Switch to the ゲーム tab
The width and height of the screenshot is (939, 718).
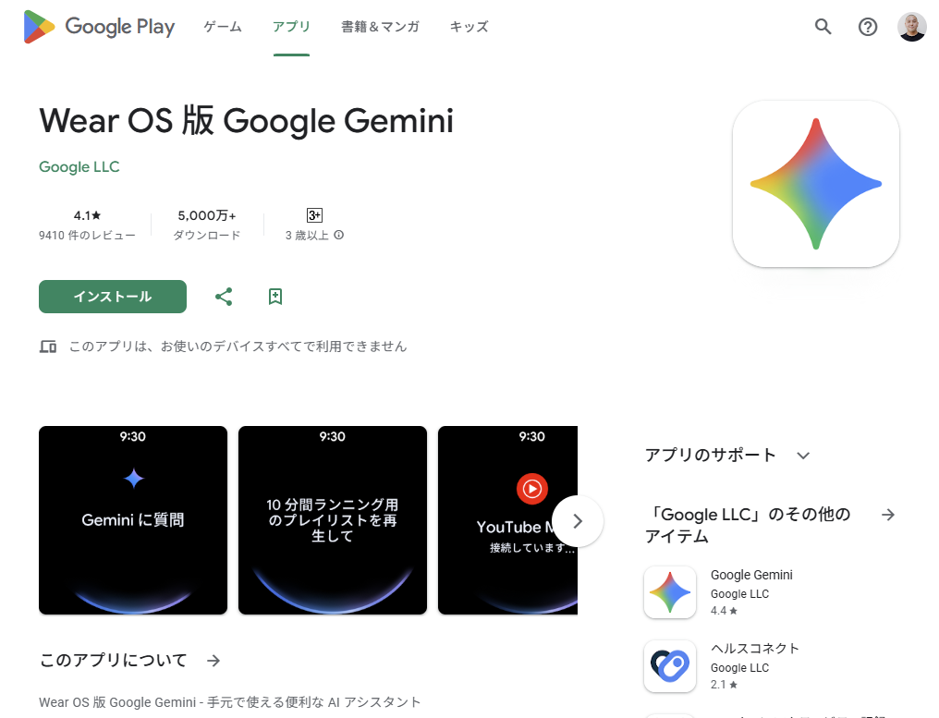click(222, 27)
